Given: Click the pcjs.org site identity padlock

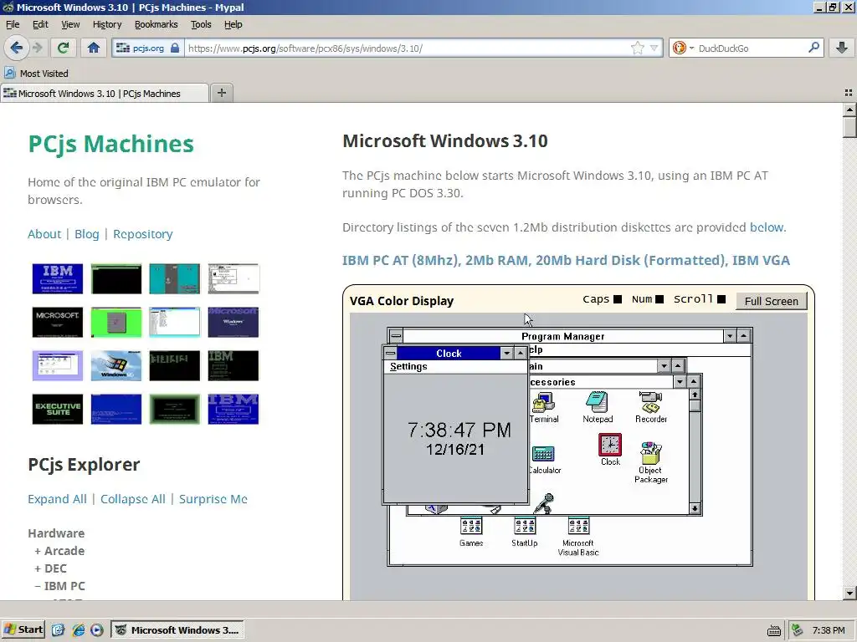Looking at the screenshot, I should pyautogui.click(x=174, y=48).
